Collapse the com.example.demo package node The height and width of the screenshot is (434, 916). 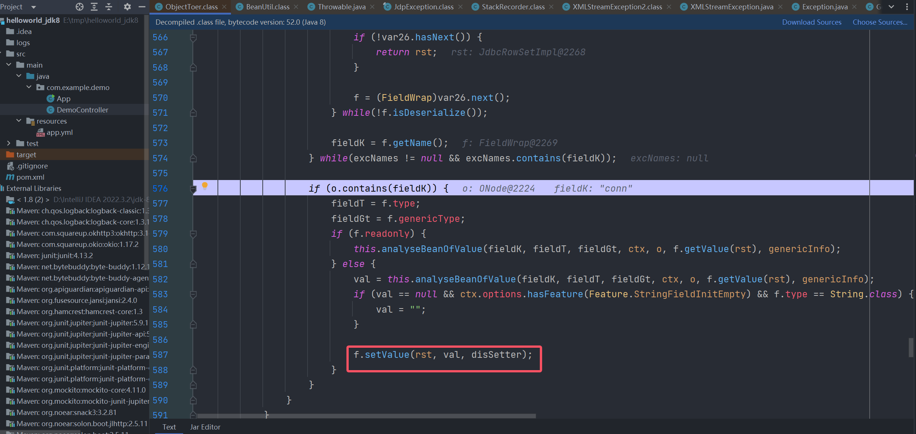point(29,87)
